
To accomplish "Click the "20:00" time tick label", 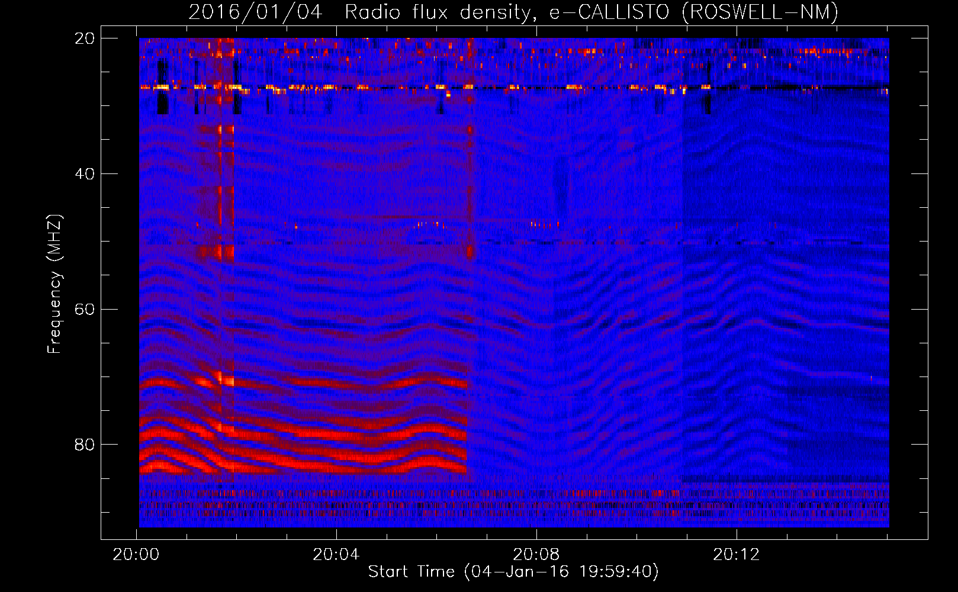I will click(x=136, y=554).
